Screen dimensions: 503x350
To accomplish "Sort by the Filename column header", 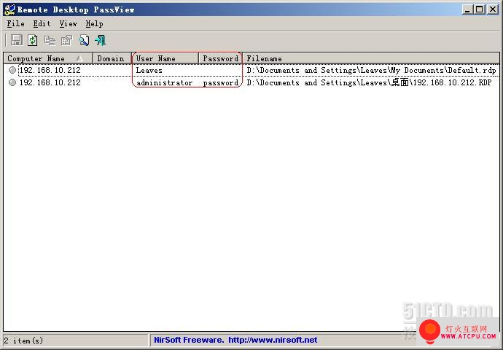I will click(x=371, y=58).
